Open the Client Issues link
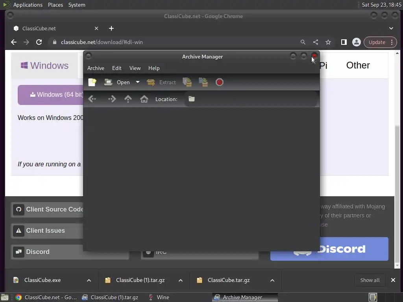This screenshot has width=403, height=302. click(48, 230)
